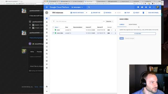This screenshot has width=168, height=94.
Task: Activate Cloud Shell from the header
Action: [x=138, y=7]
